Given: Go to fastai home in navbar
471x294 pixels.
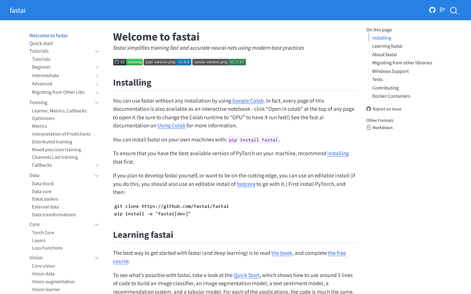Looking at the screenshot, I should pyautogui.click(x=18, y=10).
